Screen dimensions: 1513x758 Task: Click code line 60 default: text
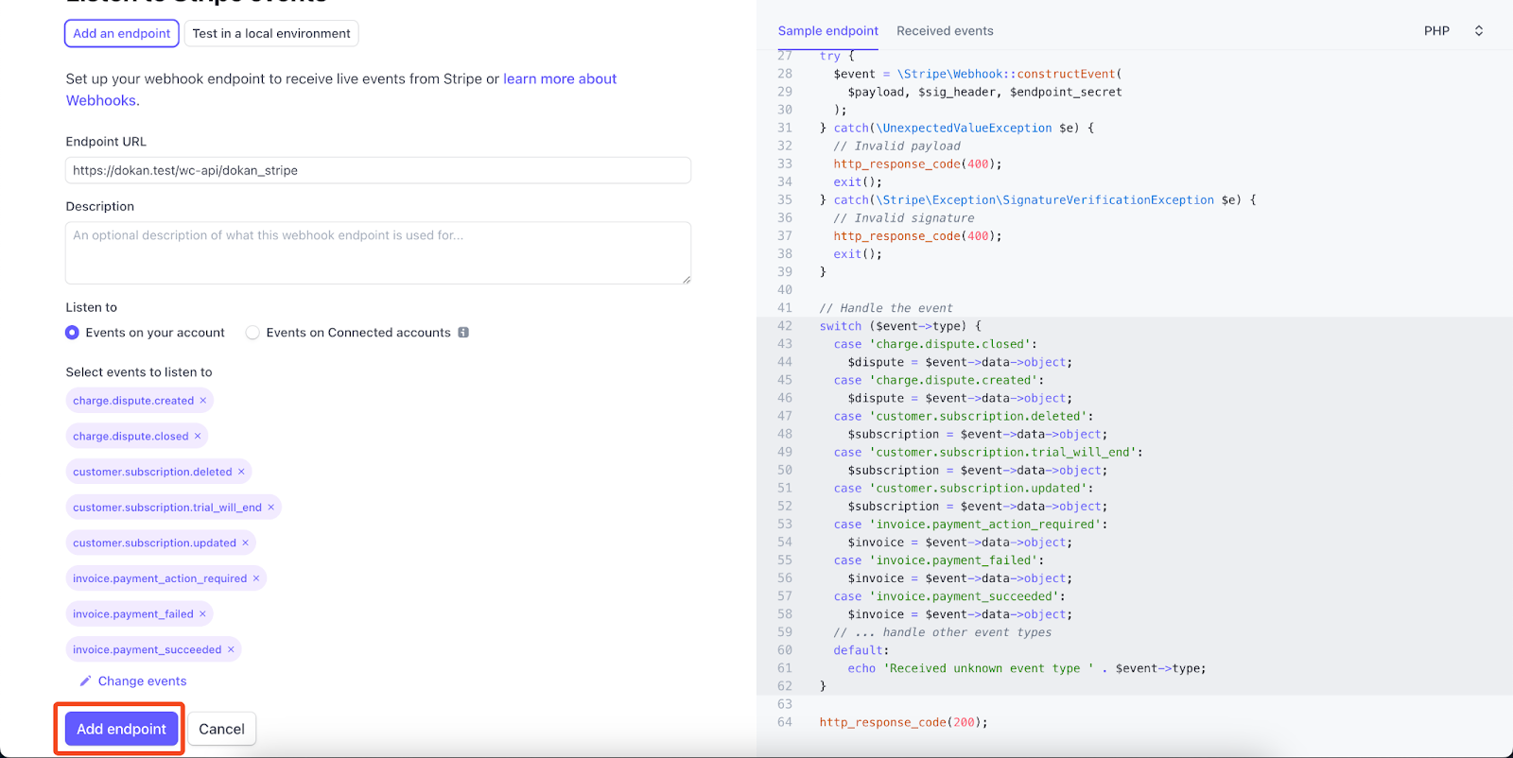click(x=861, y=650)
